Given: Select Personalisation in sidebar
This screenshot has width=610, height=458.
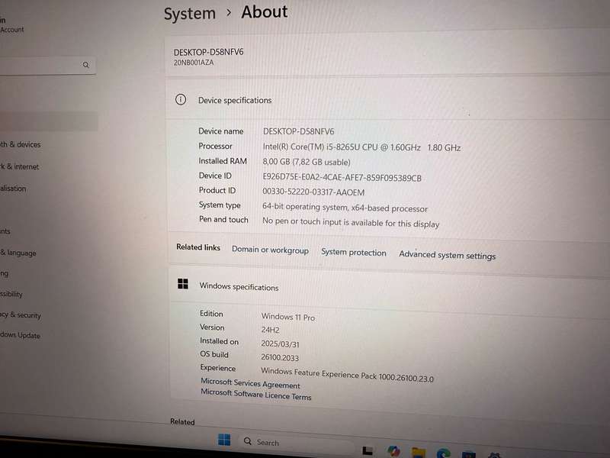Looking at the screenshot, I should point(13,188).
